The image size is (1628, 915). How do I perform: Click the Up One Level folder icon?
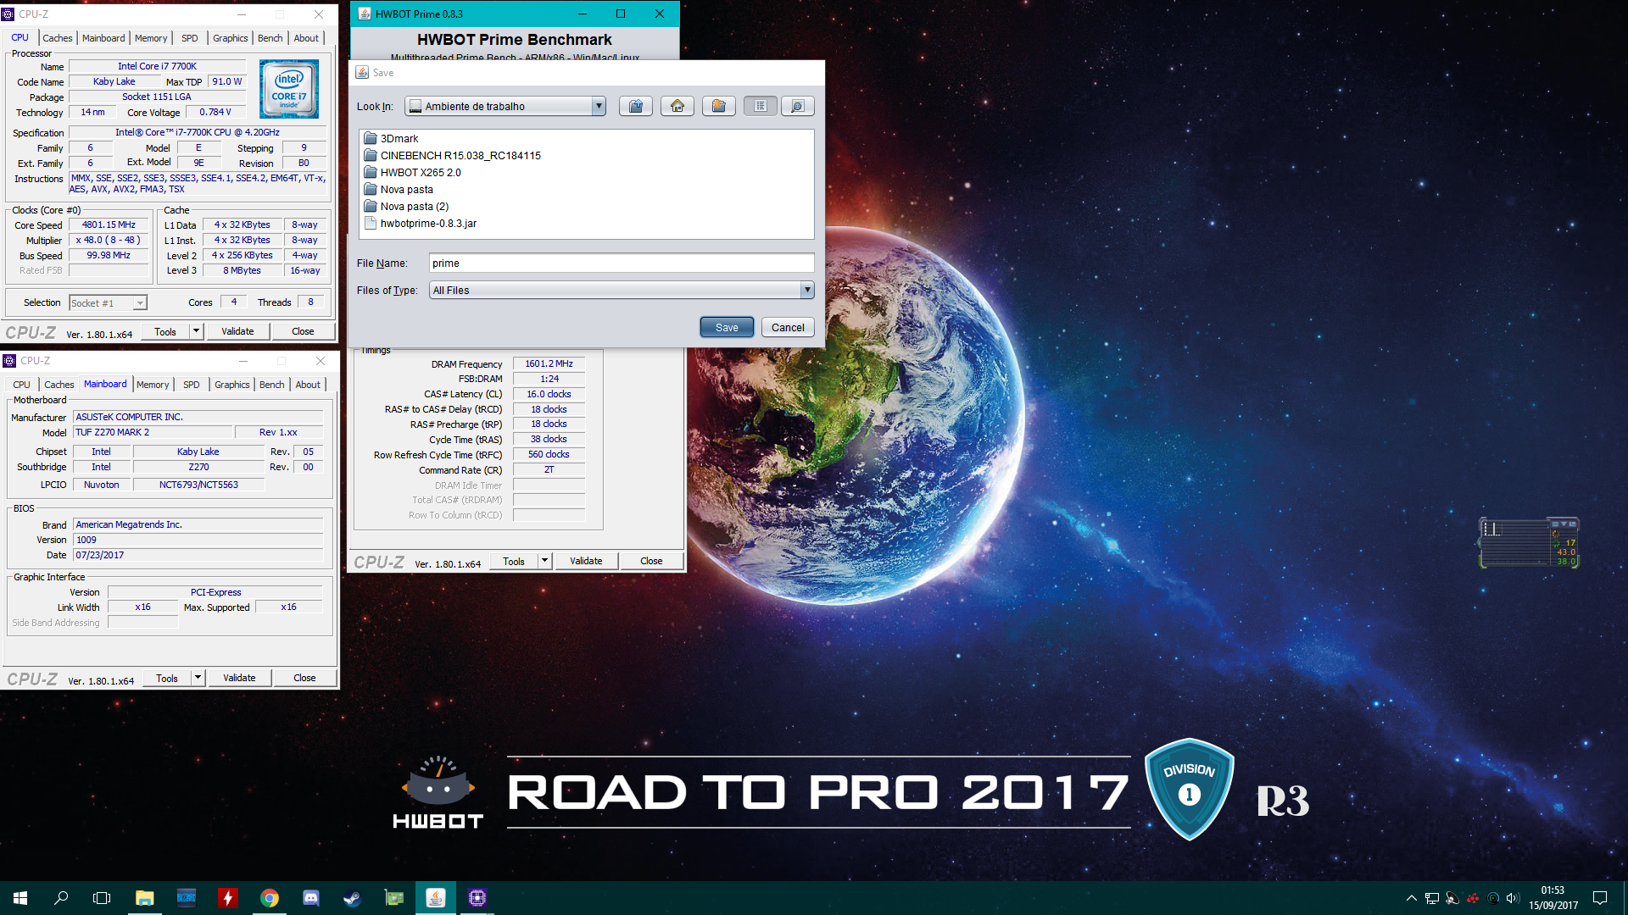pos(636,106)
